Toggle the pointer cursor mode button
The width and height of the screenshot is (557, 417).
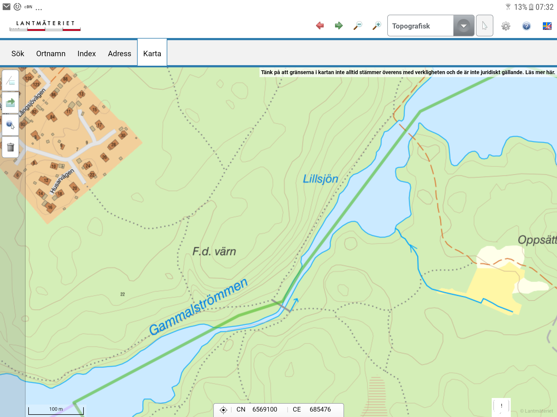[485, 26]
